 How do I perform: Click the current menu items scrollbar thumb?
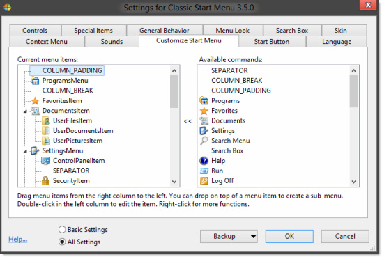[x=174, y=91]
